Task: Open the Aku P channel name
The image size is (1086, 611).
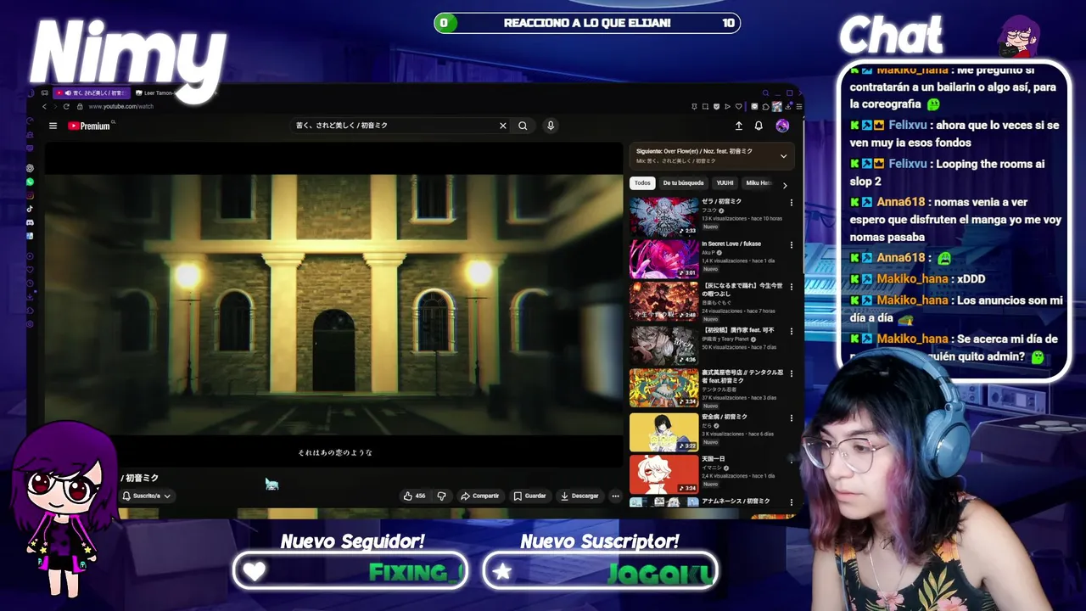Action: [708, 253]
